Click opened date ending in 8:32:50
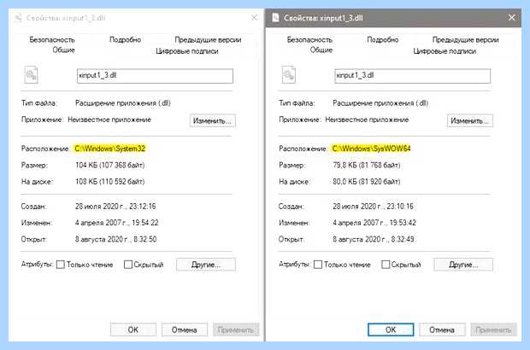The width and height of the screenshot is (530, 350). coord(115,239)
